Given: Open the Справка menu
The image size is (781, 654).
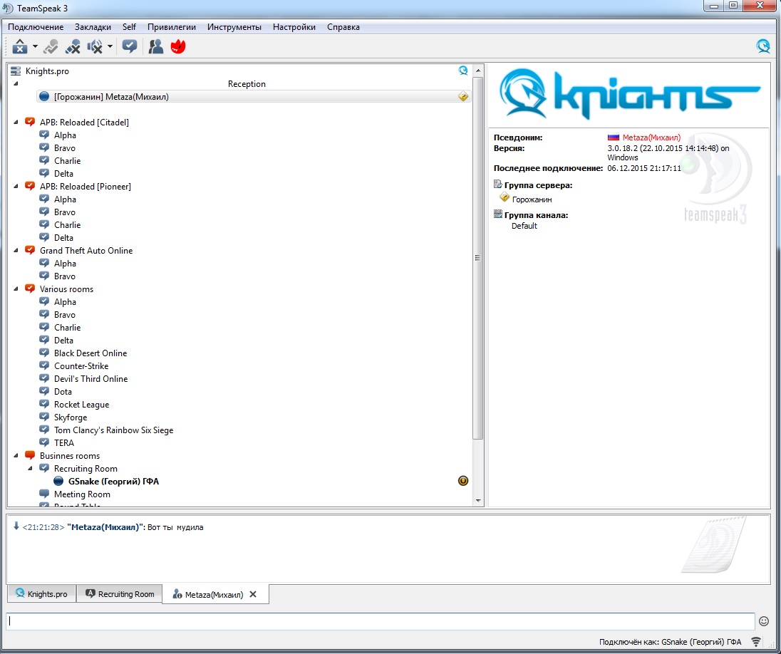Looking at the screenshot, I should [x=343, y=27].
